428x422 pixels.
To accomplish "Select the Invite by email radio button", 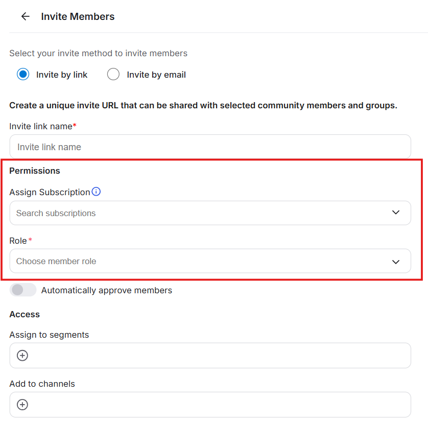I will 113,75.
